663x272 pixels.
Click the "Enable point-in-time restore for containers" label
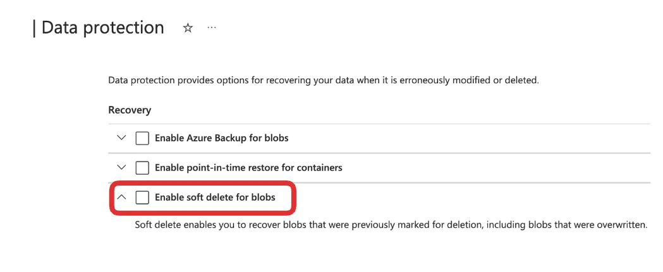pyautogui.click(x=248, y=168)
